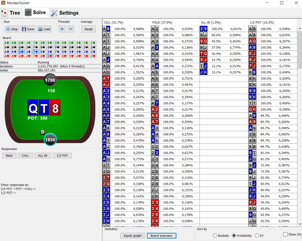This screenshot has width=302, height=241.
Task: Pick the ace of clubs board card
Action: [6, 43]
